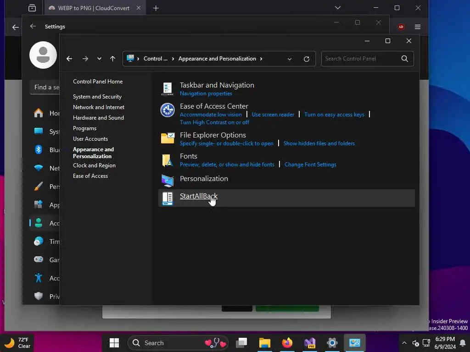Show hidden system tray icons
The image size is (470, 352).
pos(404,343)
